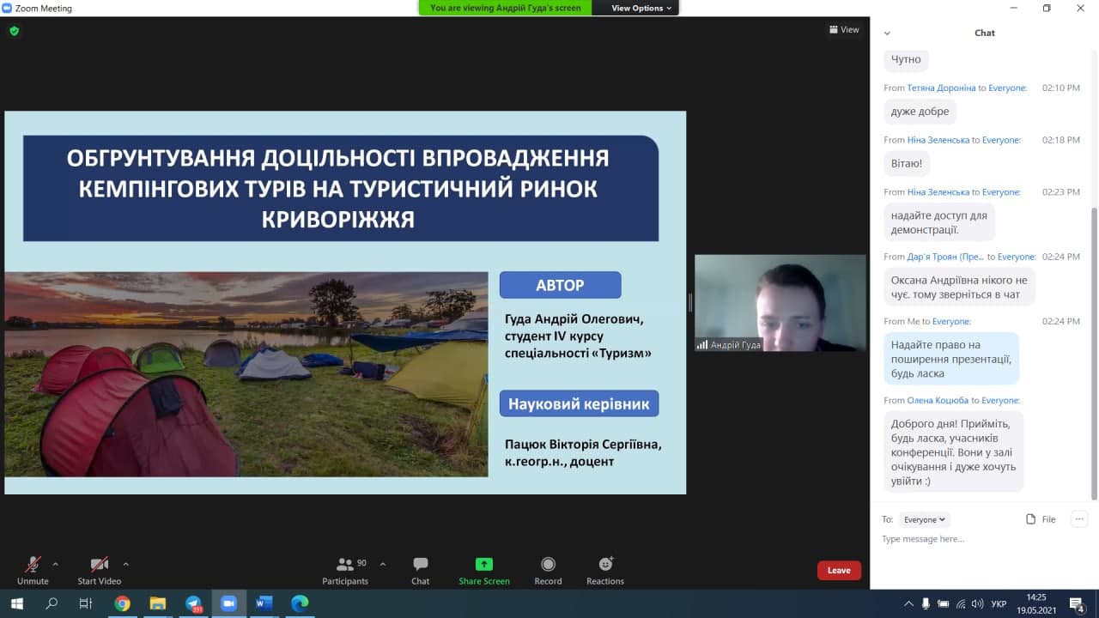Click the chat scrollbar
Image resolution: width=1099 pixels, height=618 pixels.
(1093, 354)
